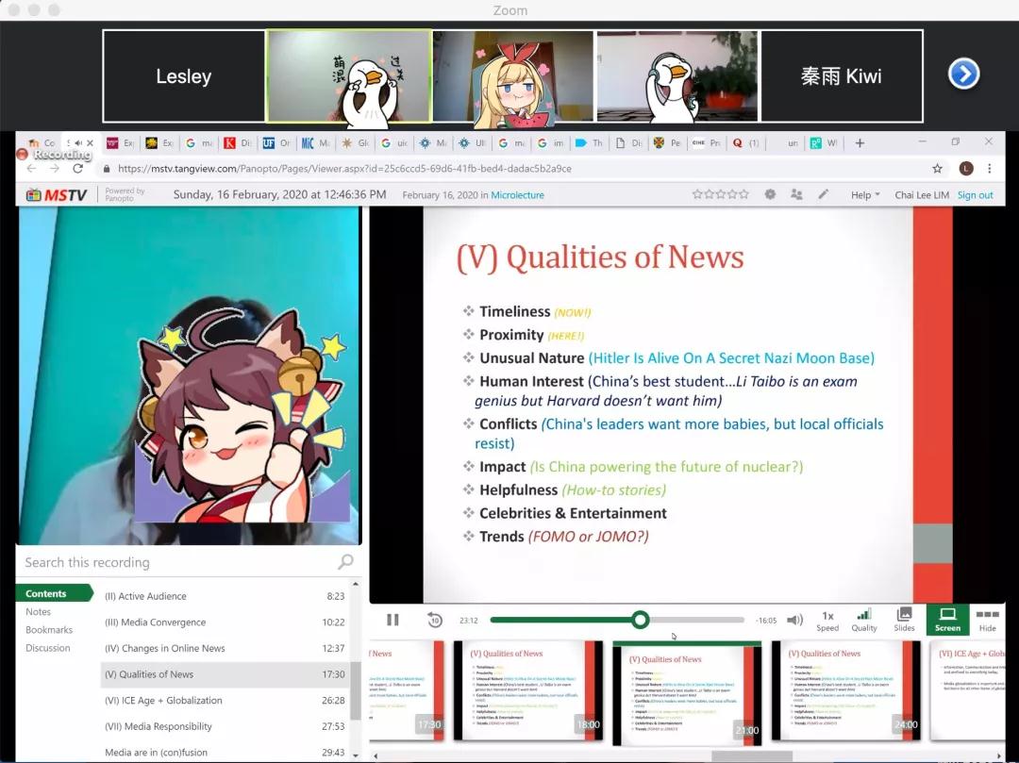This screenshot has height=763, width=1019.
Task: Select the Screen stream view
Action: coord(947,620)
